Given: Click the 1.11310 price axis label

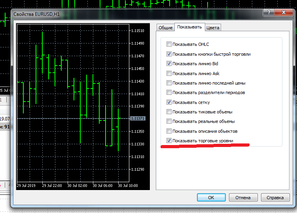Looking at the screenshot, I should [x=138, y=157].
